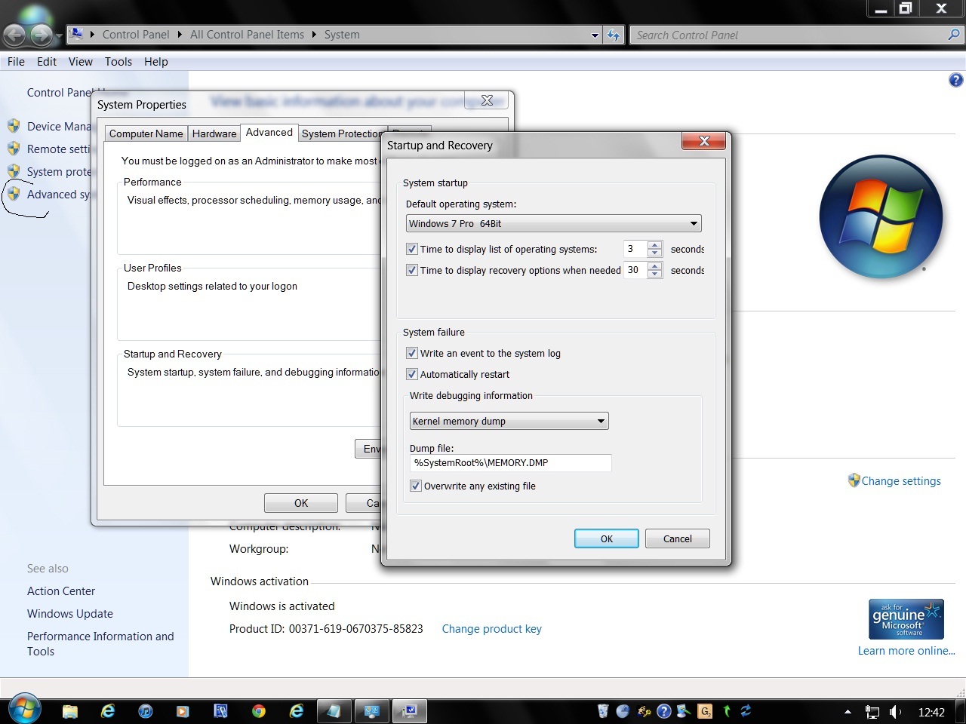Click the Dump file path field
Image resolution: width=966 pixels, height=724 pixels.
coord(511,463)
